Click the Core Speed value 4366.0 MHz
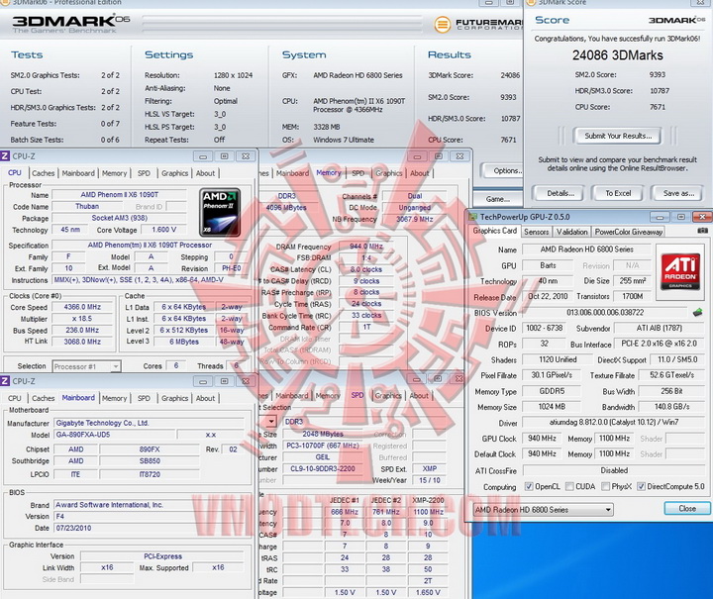Viewport: 713px width, 599px height. pos(82,307)
